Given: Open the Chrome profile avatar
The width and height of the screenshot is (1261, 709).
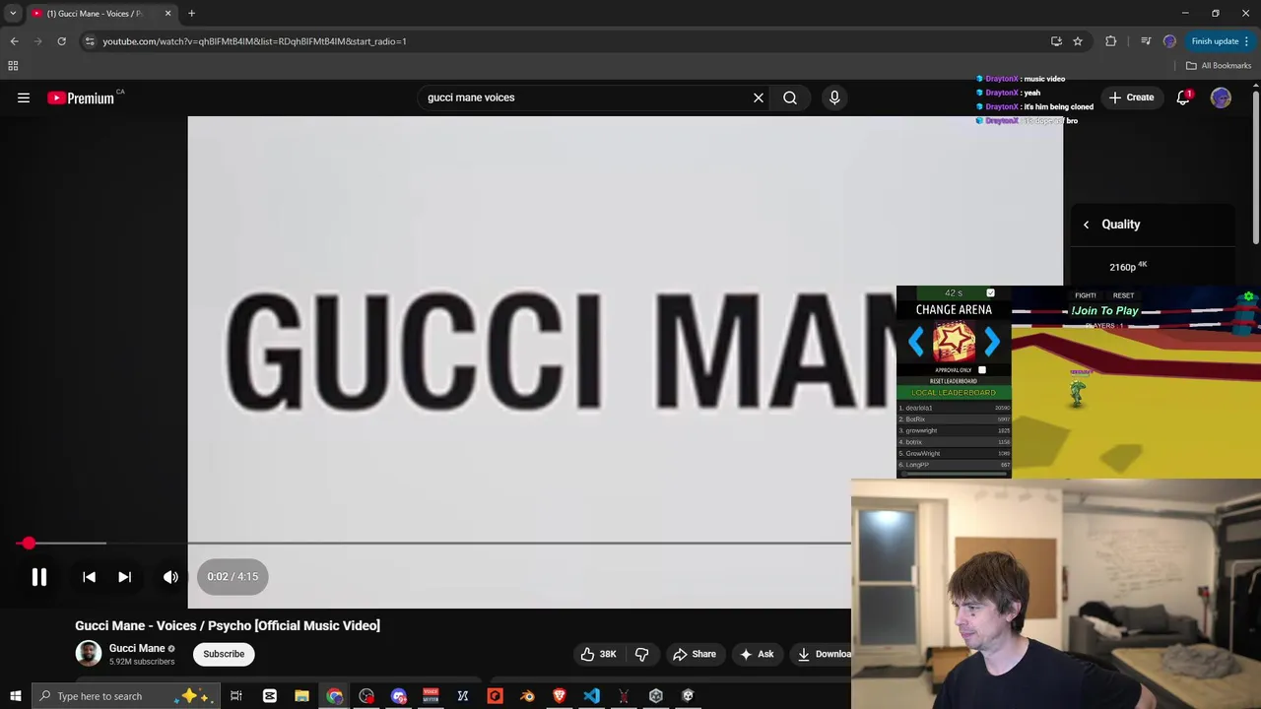Looking at the screenshot, I should (1169, 41).
